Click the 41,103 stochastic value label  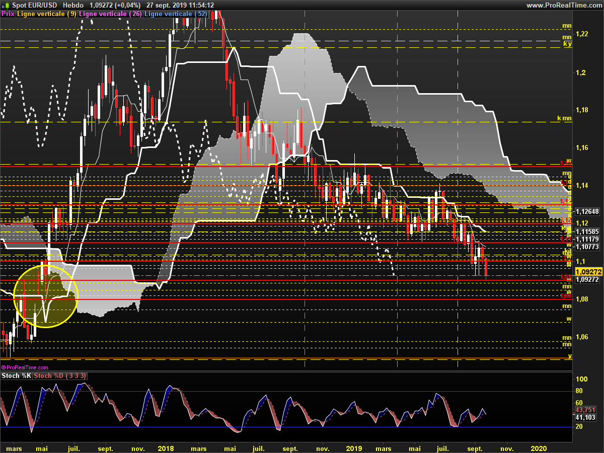(585, 417)
